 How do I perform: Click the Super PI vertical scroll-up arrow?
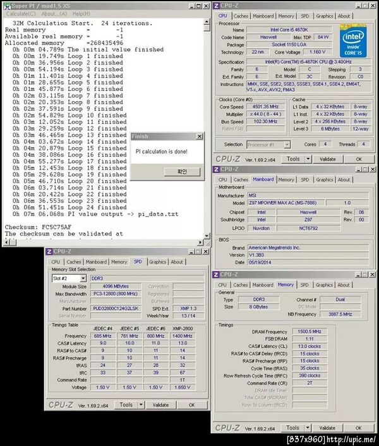pyautogui.click(x=207, y=22)
